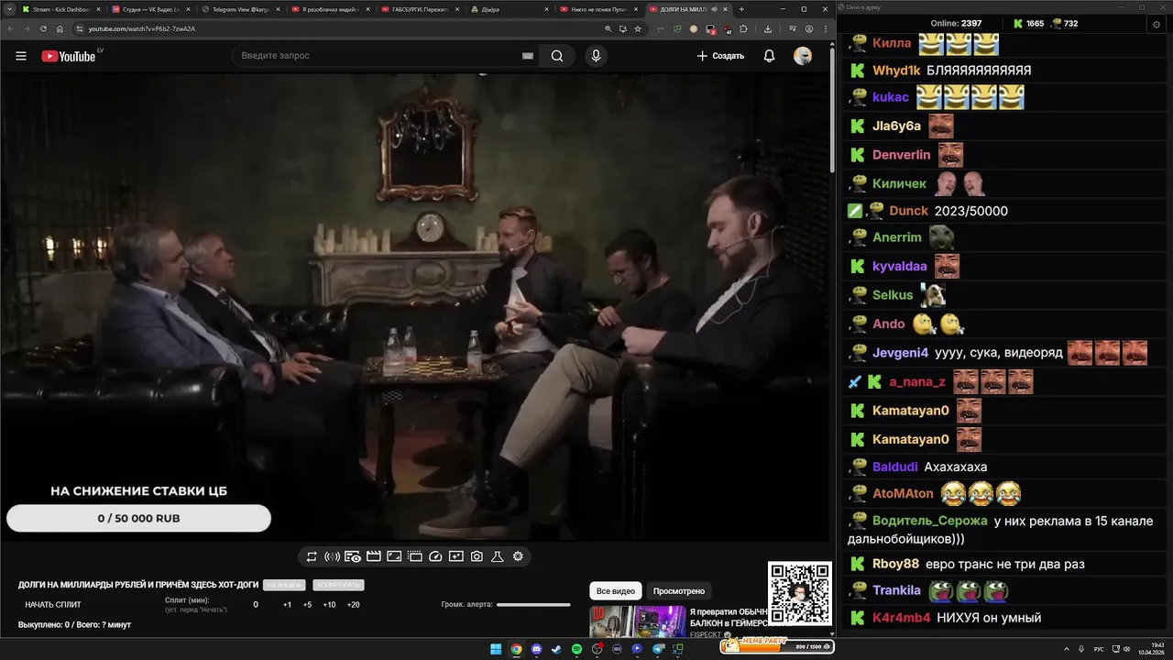Open a new Chrome tab
Image resolution: width=1173 pixels, height=660 pixels.
(741, 9)
